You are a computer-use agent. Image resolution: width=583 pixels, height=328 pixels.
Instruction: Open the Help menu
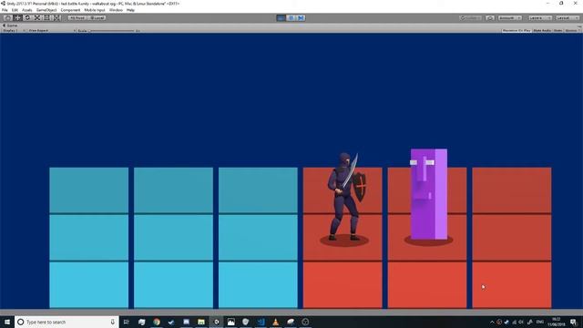(x=130, y=10)
